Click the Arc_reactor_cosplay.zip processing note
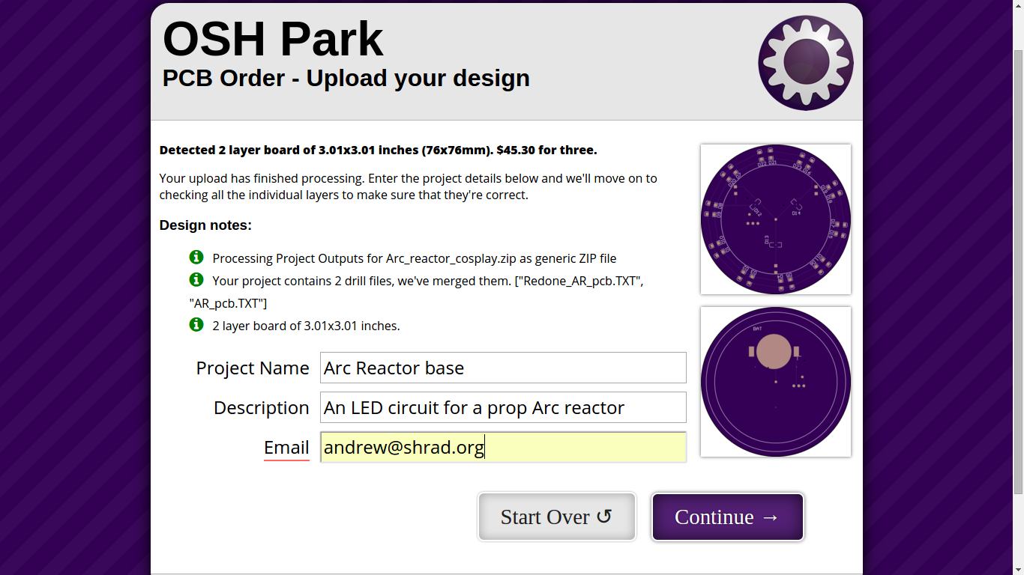The height and width of the screenshot is (575, 1024). click(414, 258)
